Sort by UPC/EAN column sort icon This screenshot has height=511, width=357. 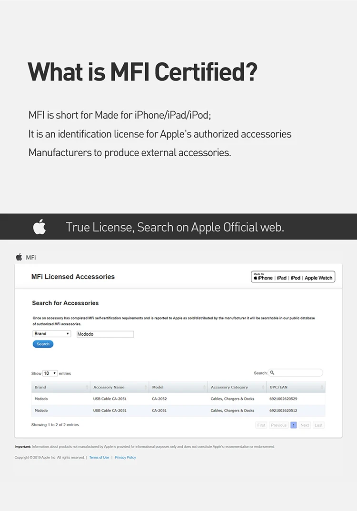tap(322, 387)
